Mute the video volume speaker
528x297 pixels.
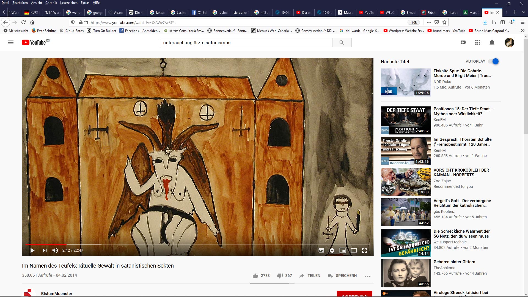pyautogui.click(x=55, y=250)
